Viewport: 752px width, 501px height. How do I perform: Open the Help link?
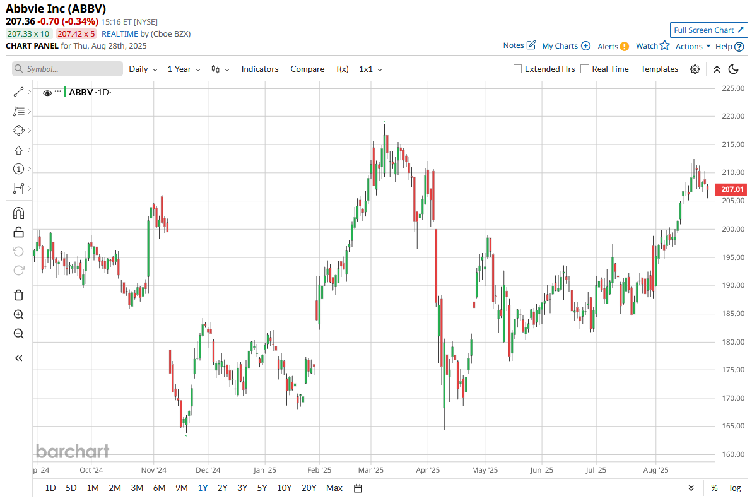(x=729, y=47)
